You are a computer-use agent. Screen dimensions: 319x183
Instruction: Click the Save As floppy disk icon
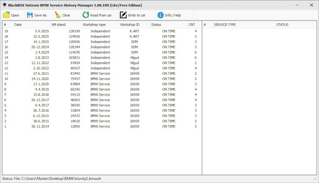tap(30, 15)
